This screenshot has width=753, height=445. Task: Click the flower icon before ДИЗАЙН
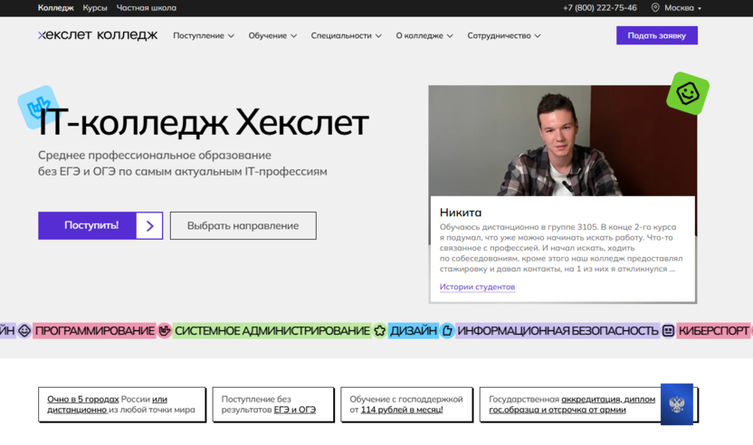coord(380,330)
